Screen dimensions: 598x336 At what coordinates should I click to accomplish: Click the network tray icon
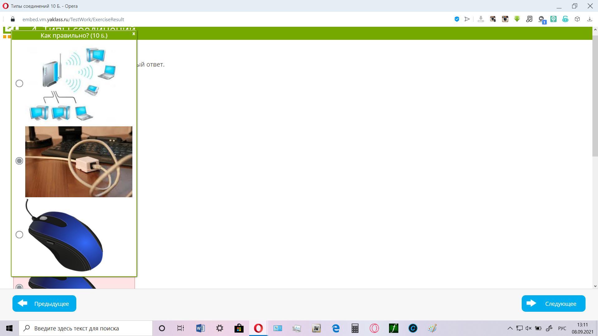click(x=519, y=328)
